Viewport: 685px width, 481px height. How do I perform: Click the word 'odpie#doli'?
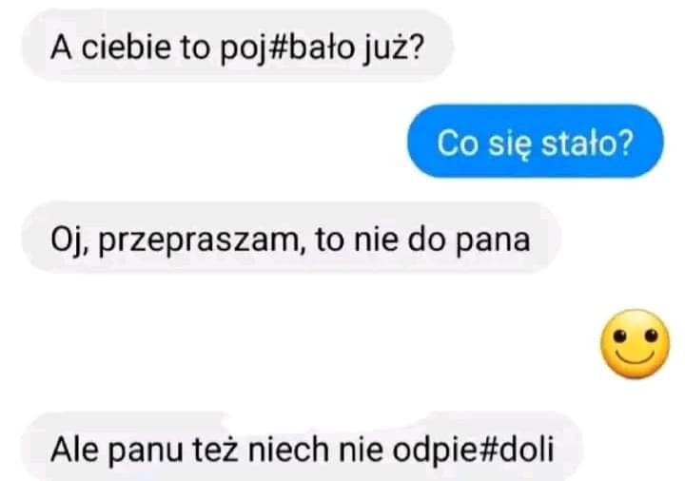tap(473, 450)
